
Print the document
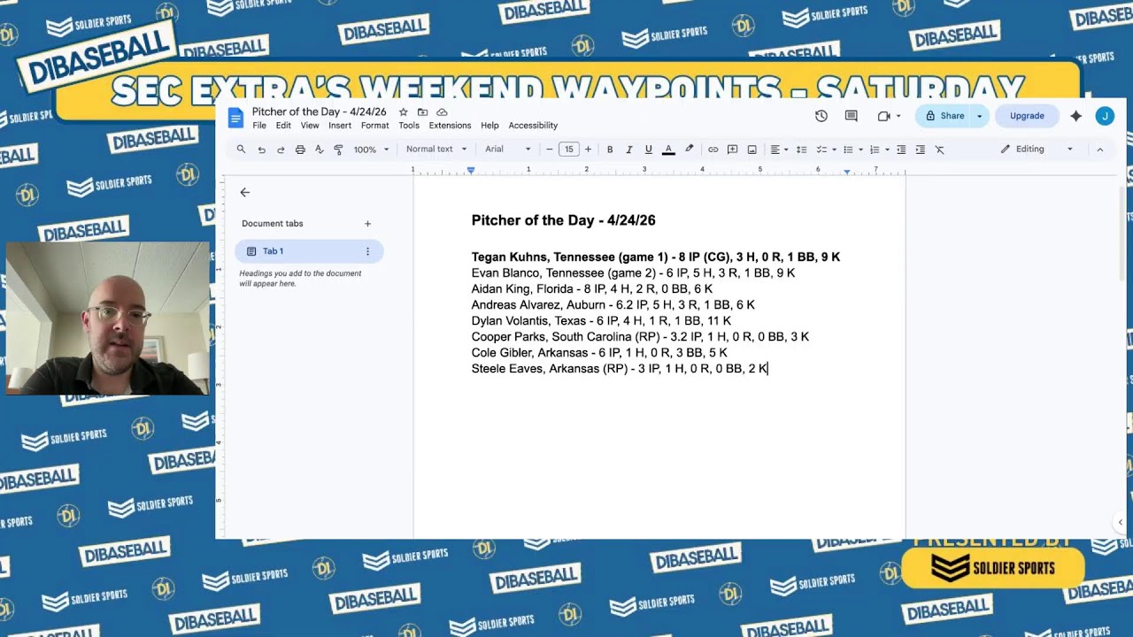[300, 150]
